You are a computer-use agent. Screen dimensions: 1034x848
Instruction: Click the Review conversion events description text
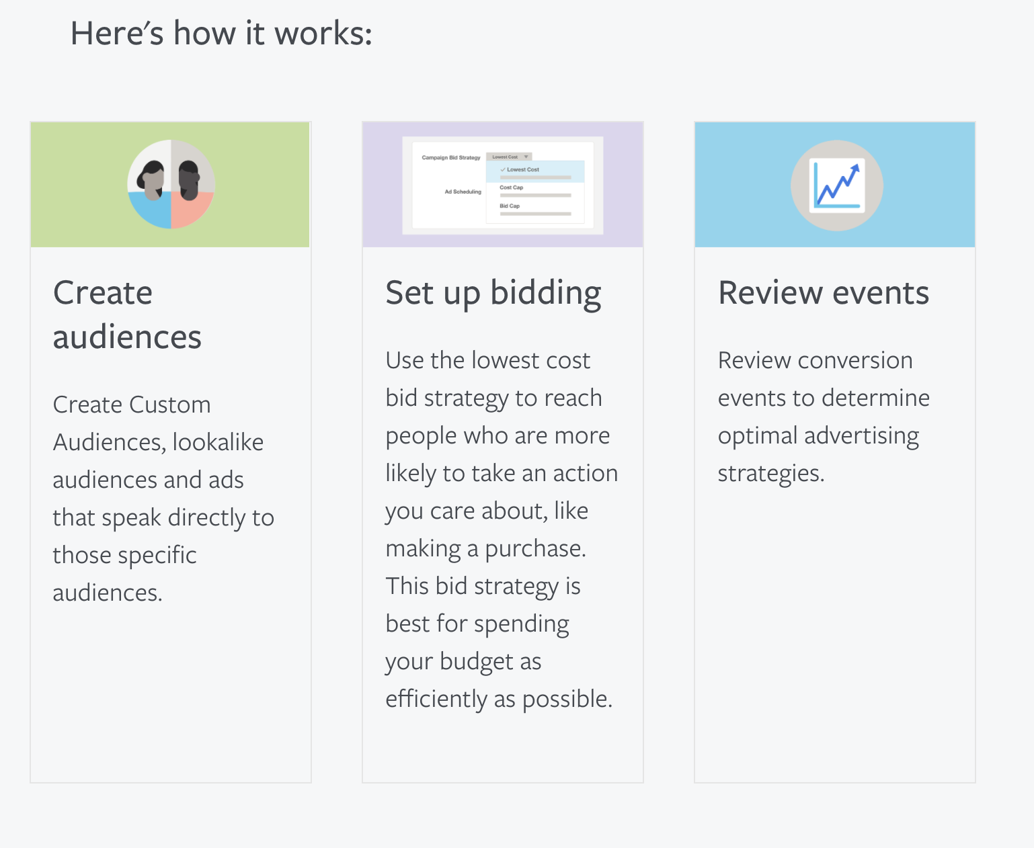(824, 417)
